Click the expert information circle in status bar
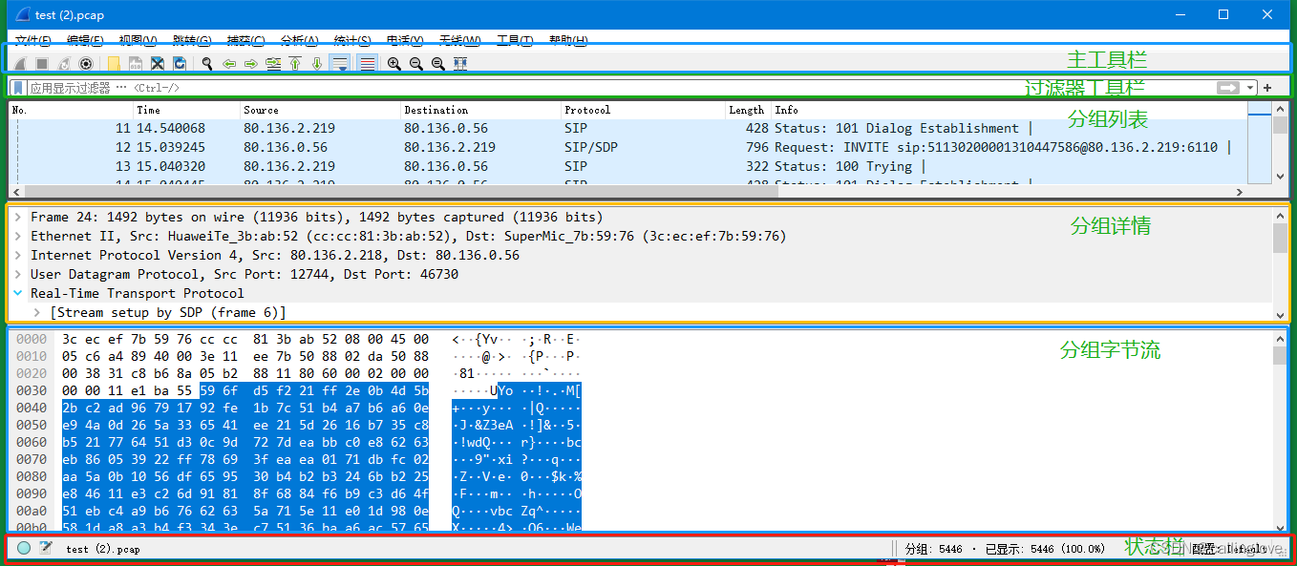This screenshot has height=566, width=1297. pyautogui.click(x=24, y=548)
